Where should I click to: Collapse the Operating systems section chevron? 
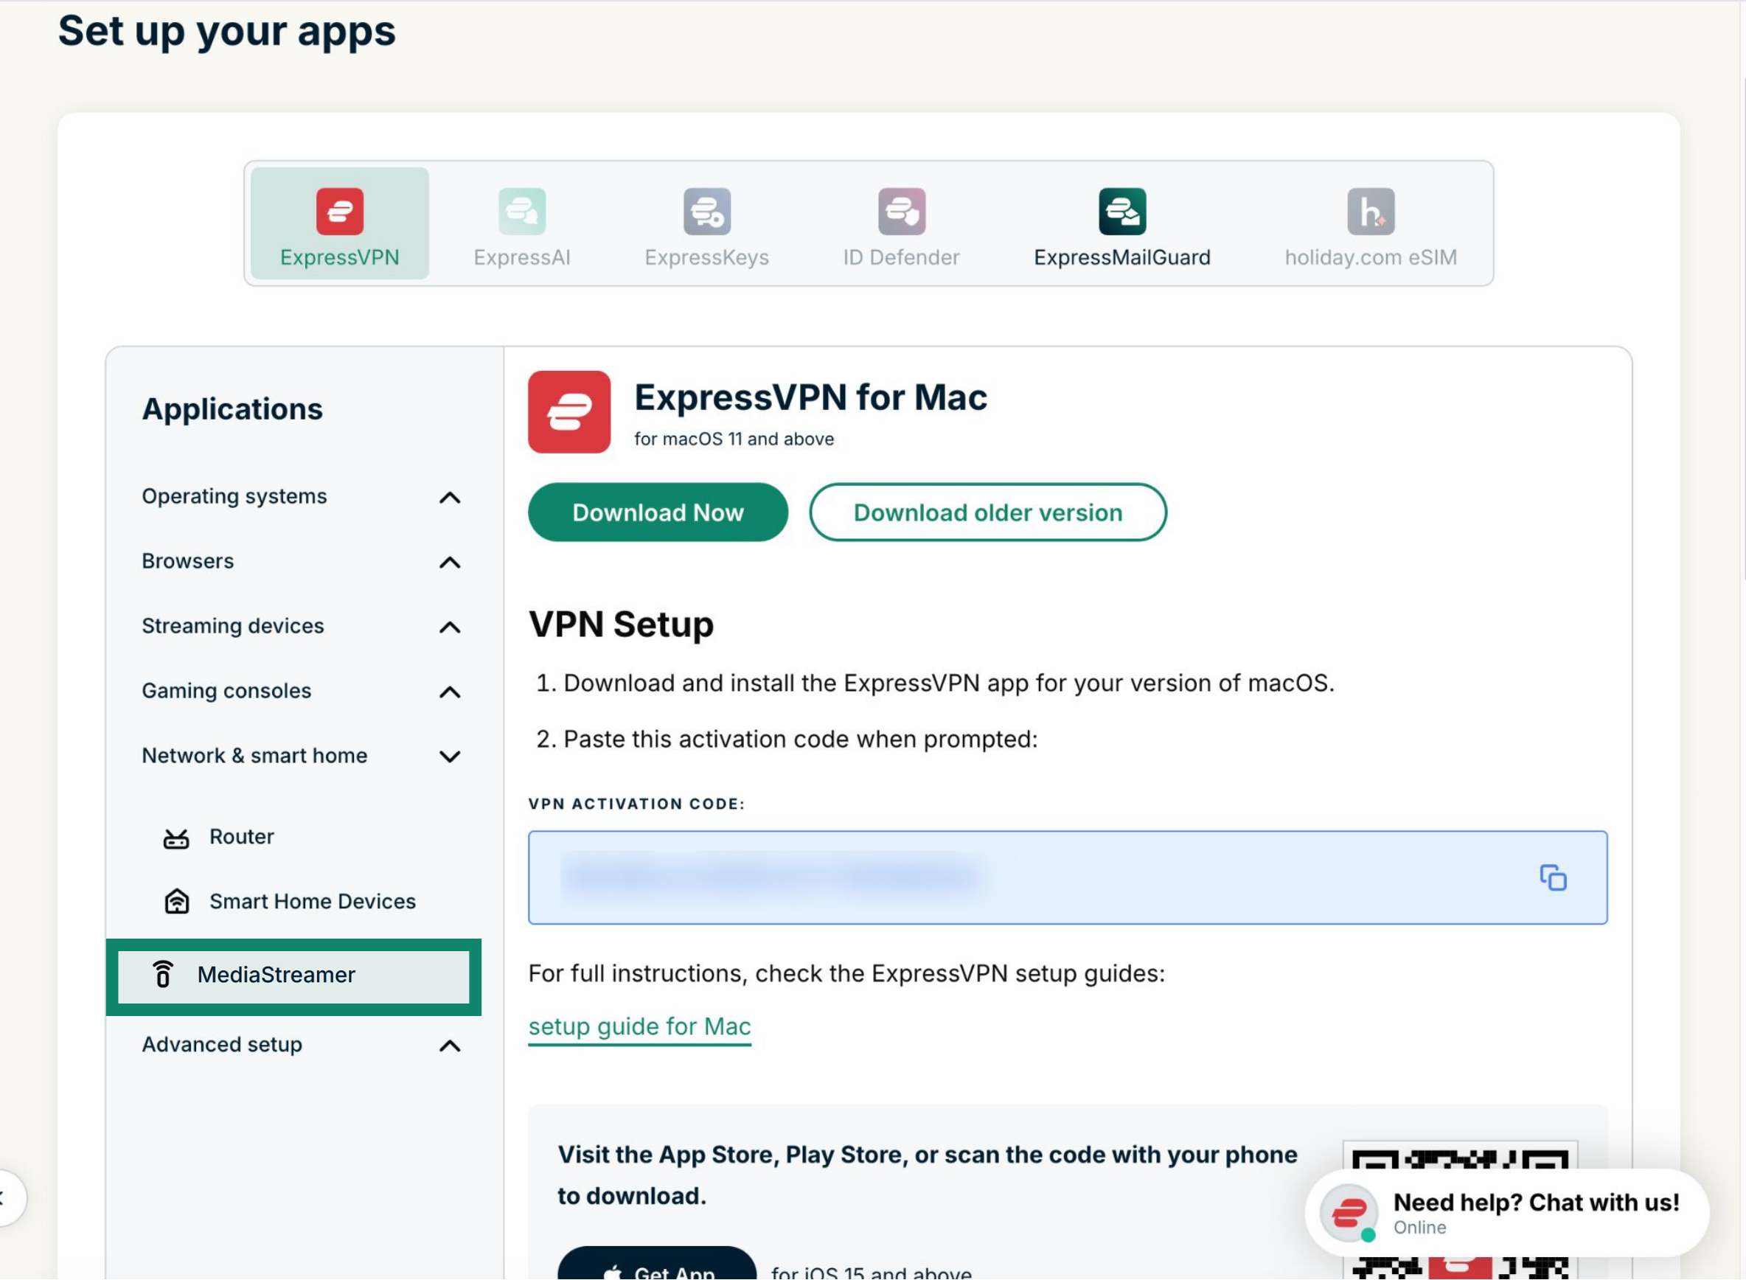coord(450,498)
